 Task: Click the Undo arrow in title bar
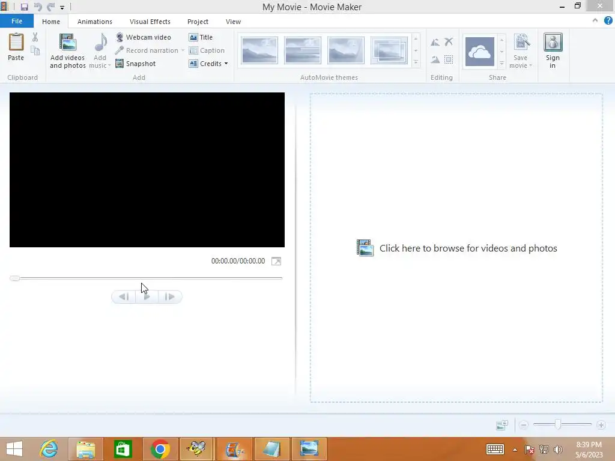pyautogui.click(x=38, y=7)
